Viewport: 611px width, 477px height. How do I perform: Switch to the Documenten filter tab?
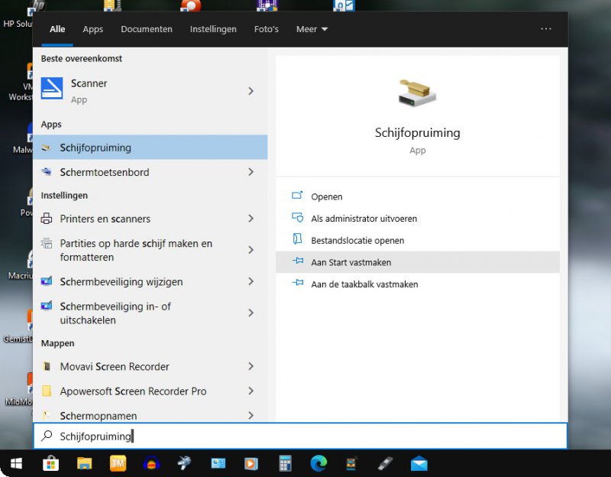coord(147,29)
